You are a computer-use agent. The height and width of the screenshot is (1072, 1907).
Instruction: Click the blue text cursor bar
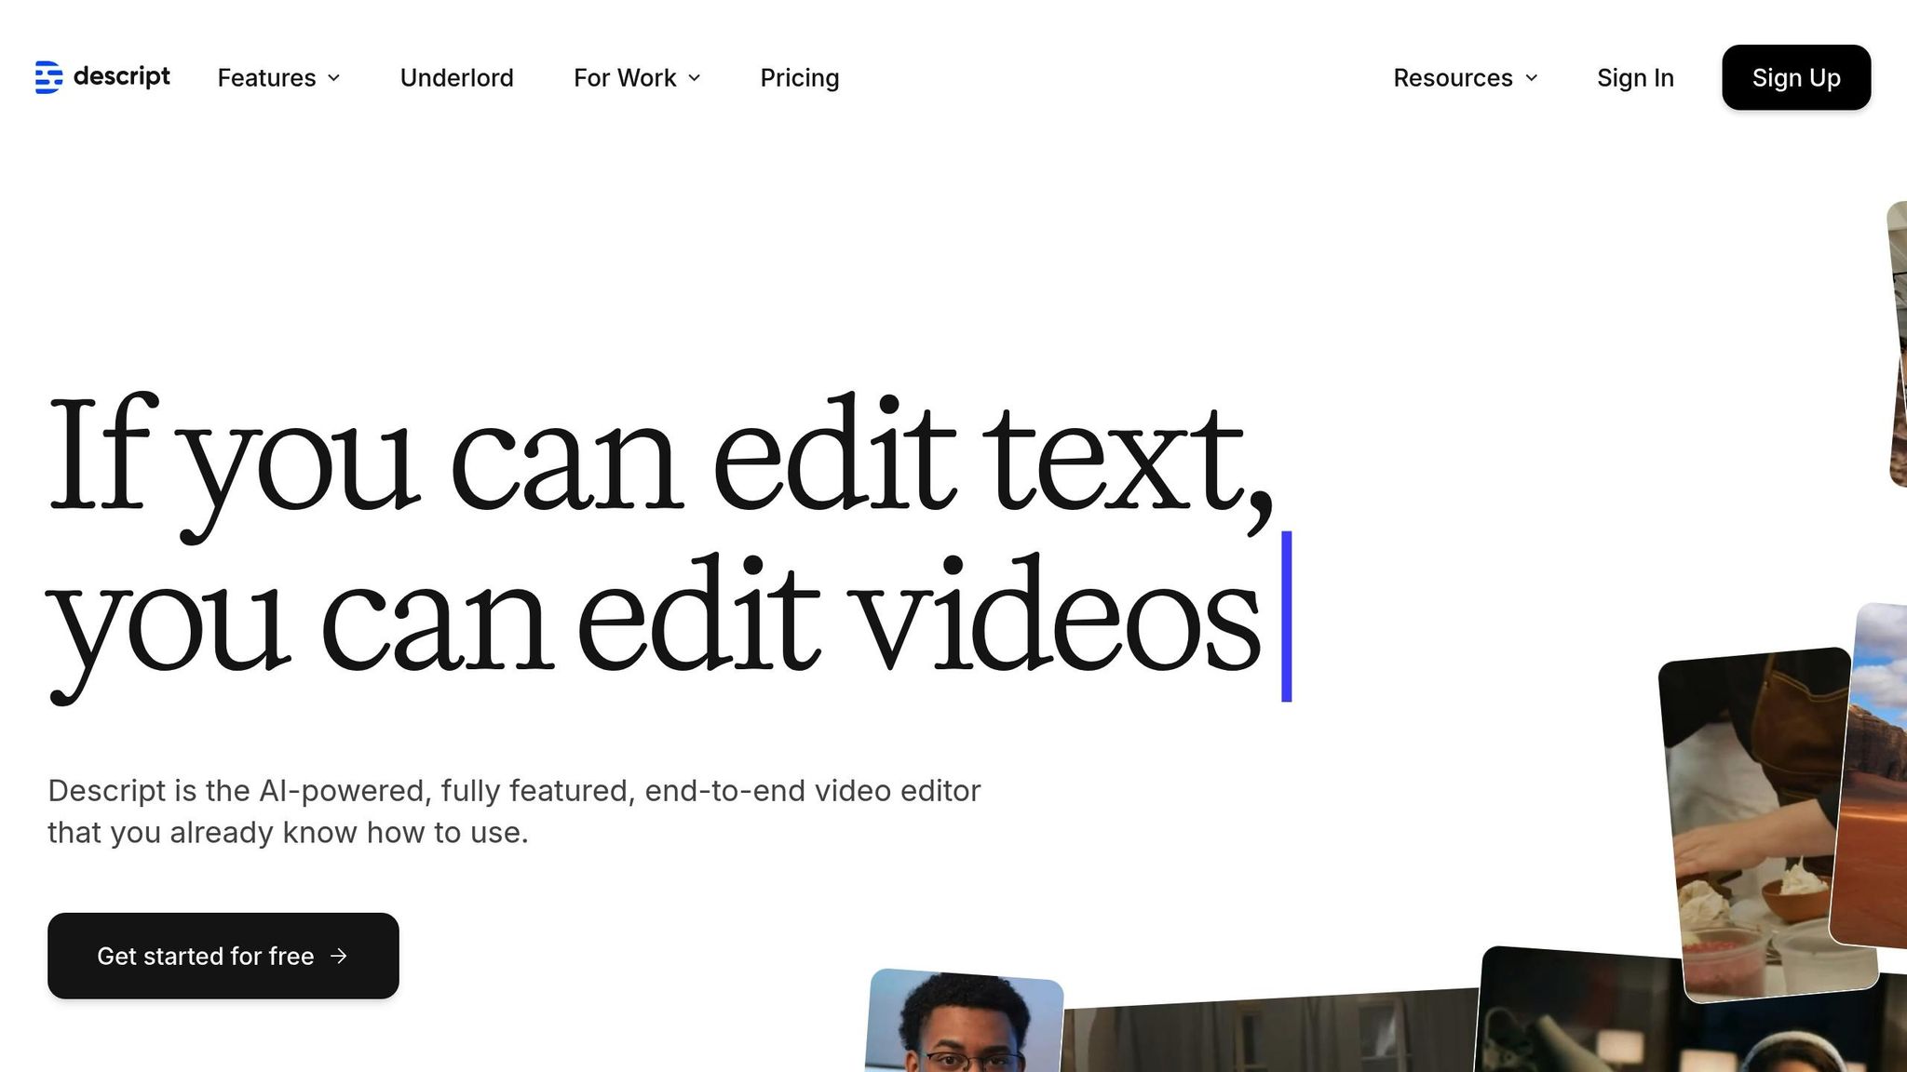point(1287,616)
